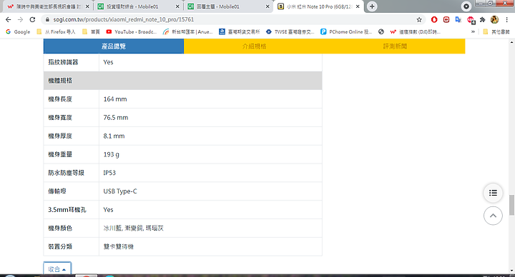View site info via the lock icon
This screenshot has height=277, width=515.
coord(47,20)
